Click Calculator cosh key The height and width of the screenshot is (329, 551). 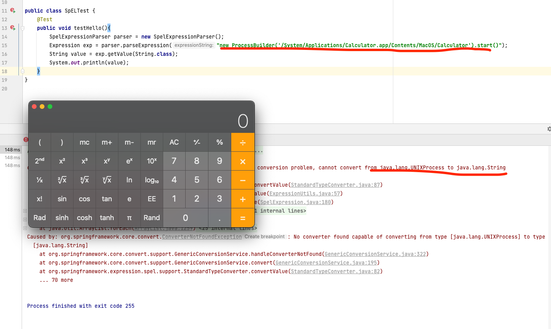[85, 218]
